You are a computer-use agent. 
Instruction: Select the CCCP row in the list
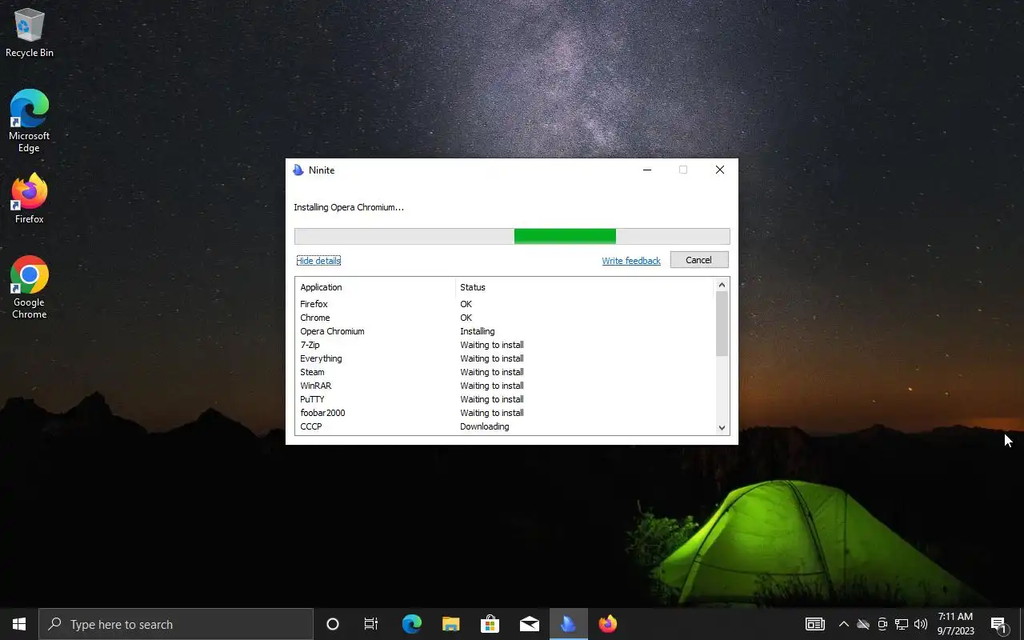[x=504, y=426]
